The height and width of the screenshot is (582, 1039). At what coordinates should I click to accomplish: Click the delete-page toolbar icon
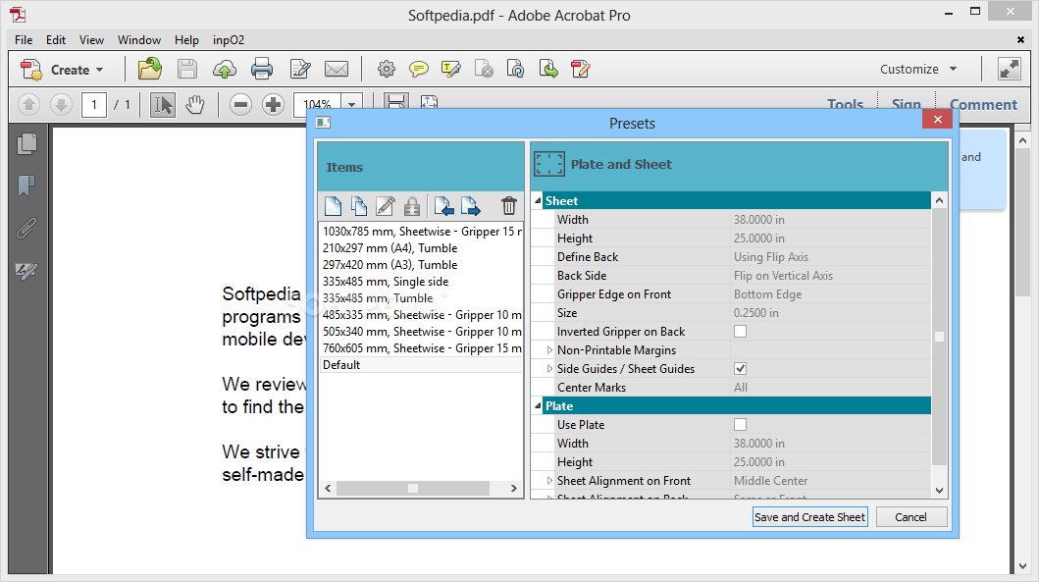point(484,69)
